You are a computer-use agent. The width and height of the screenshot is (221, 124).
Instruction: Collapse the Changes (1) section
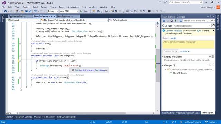(x=163, y=65)
